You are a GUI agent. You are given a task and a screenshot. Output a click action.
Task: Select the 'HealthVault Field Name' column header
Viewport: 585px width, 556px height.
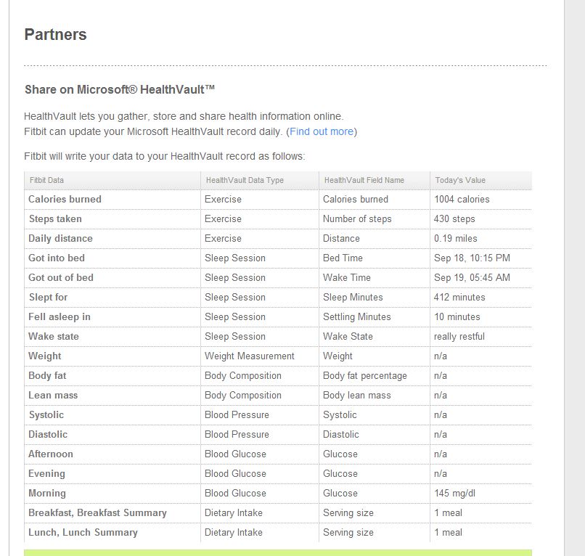point(364,180)
